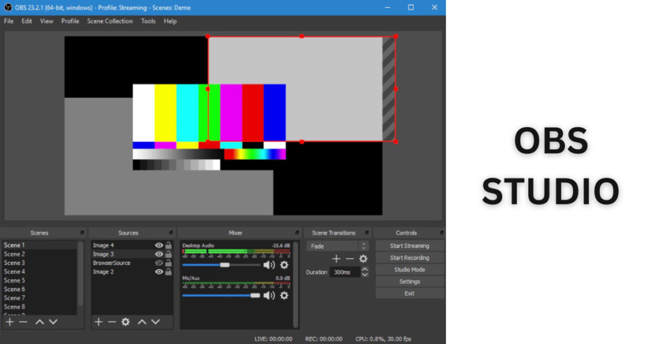Open Desktop Audio settings gear
This screenshot has width=655, height=344.
284,265
